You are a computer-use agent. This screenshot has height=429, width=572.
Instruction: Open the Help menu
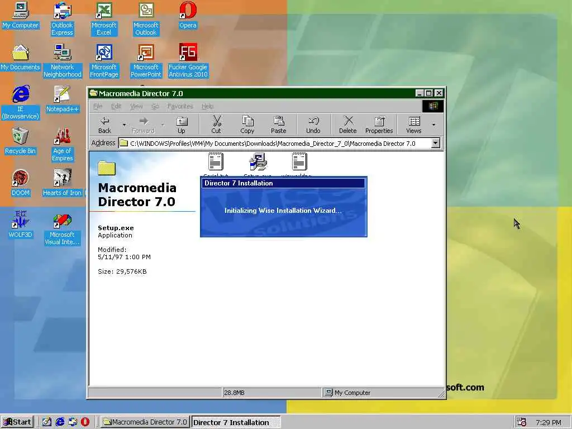pyautogui.click(x=208, y=106)
